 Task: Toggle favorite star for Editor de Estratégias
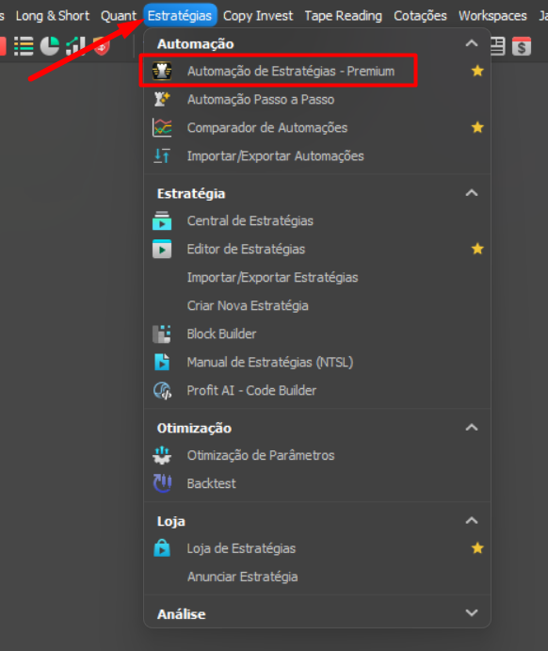pyautogui.click(x=477, y=249)
